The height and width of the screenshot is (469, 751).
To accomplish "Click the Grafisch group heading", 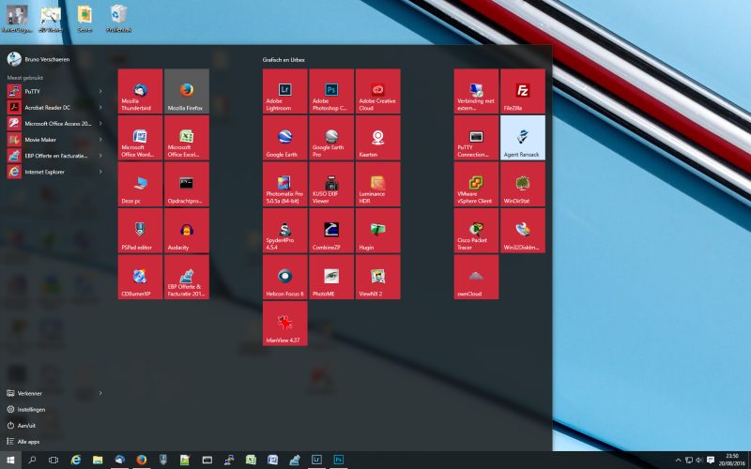I will pyautogui.click(x=284, y=60).
